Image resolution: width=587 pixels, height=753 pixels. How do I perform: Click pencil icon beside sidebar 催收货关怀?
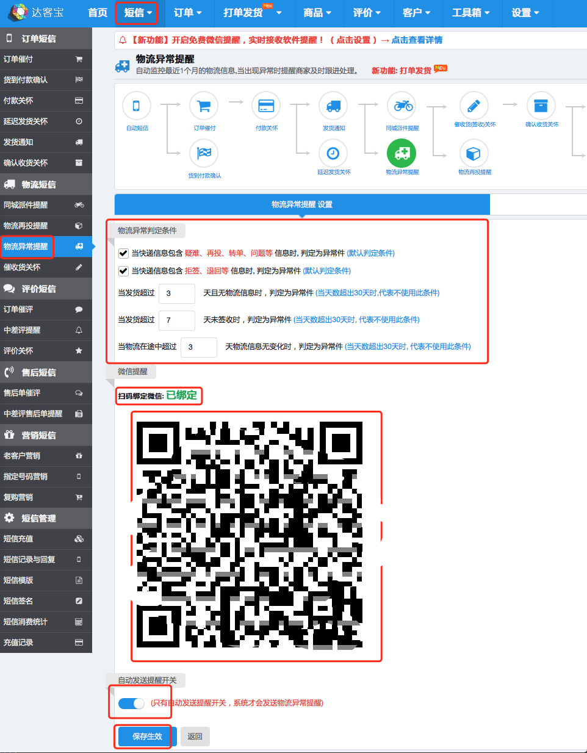[79, 267]
